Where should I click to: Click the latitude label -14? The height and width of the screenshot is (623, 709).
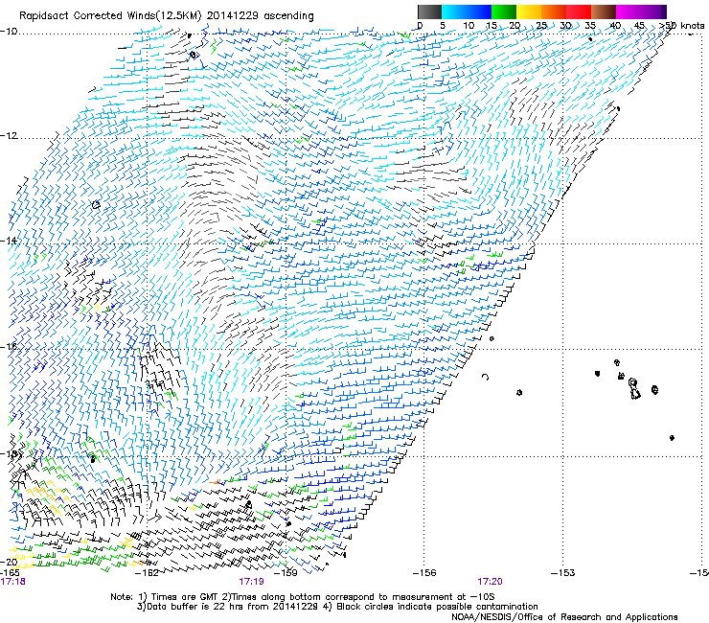9,241
